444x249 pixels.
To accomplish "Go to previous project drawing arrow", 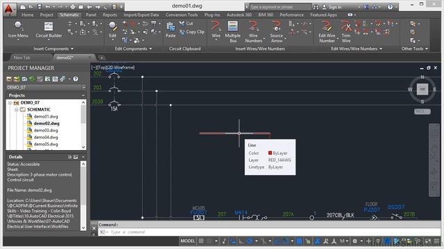I will 89,7.
